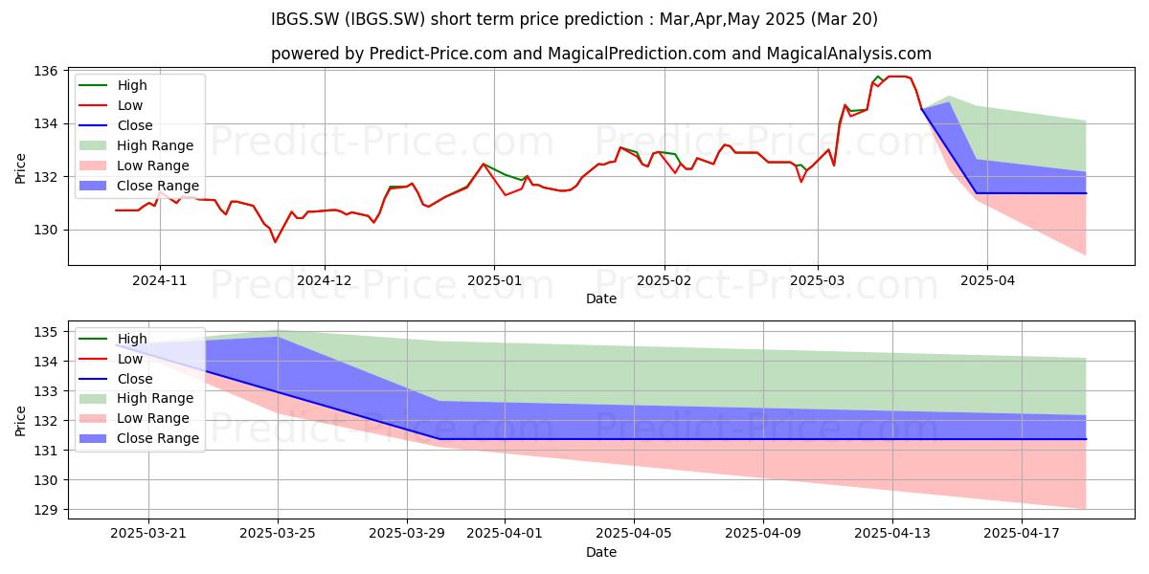This screenshot has width=1149, height=574.
Task: Click the 2025-04-13 tick on bottom chart
Action: pyautogui.click(x=892, y=533)
